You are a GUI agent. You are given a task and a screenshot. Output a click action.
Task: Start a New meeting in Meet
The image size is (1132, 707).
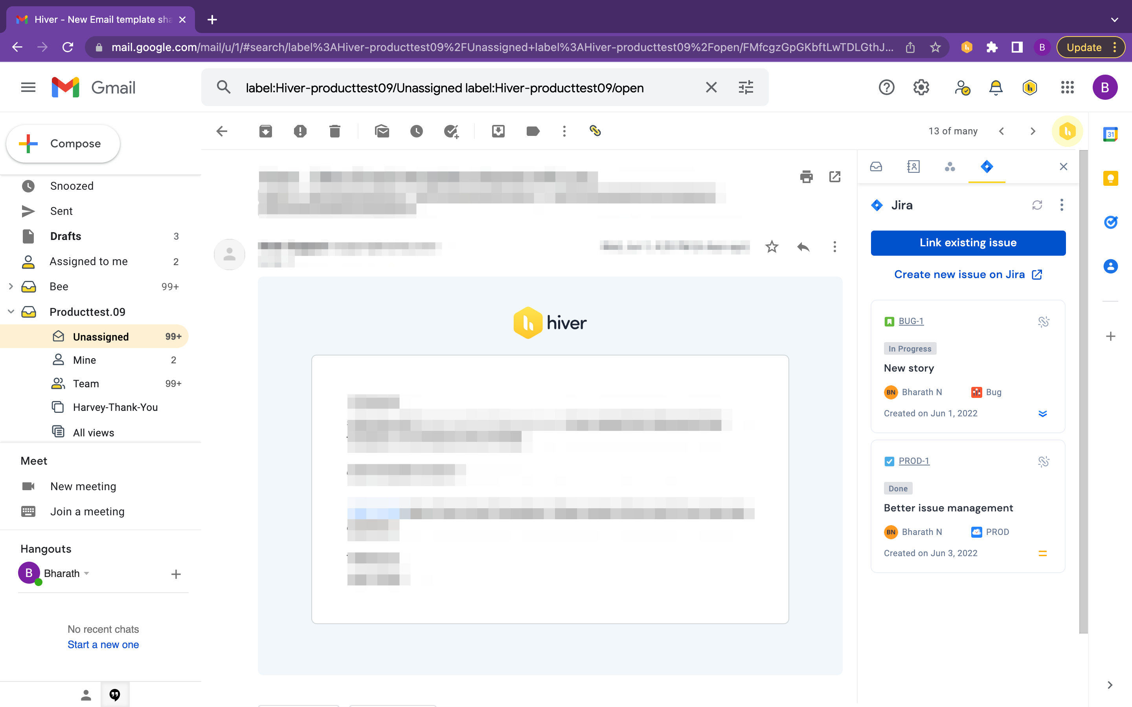pyautogui.click(x=83, y=486)
